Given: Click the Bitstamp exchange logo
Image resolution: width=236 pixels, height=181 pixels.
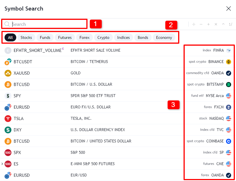Looking at the screenshot, I should (x=228, y=84).
